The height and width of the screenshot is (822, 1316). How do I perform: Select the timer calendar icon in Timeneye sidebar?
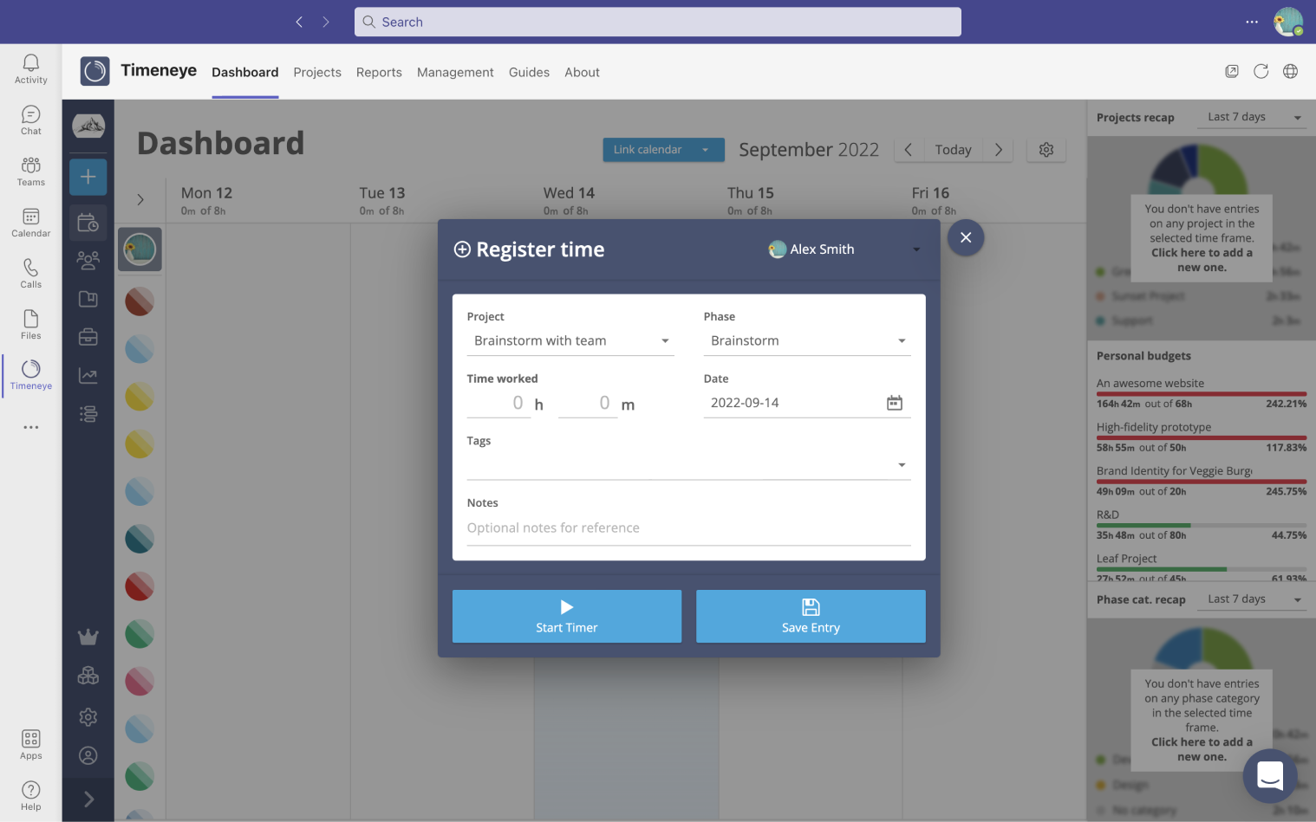88,222
